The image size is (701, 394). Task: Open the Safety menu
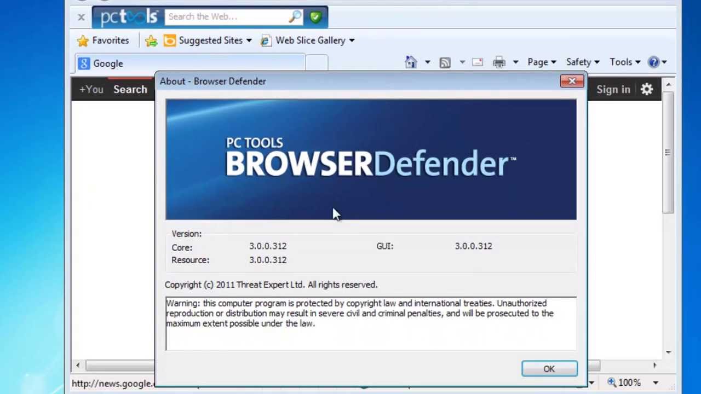583,62
